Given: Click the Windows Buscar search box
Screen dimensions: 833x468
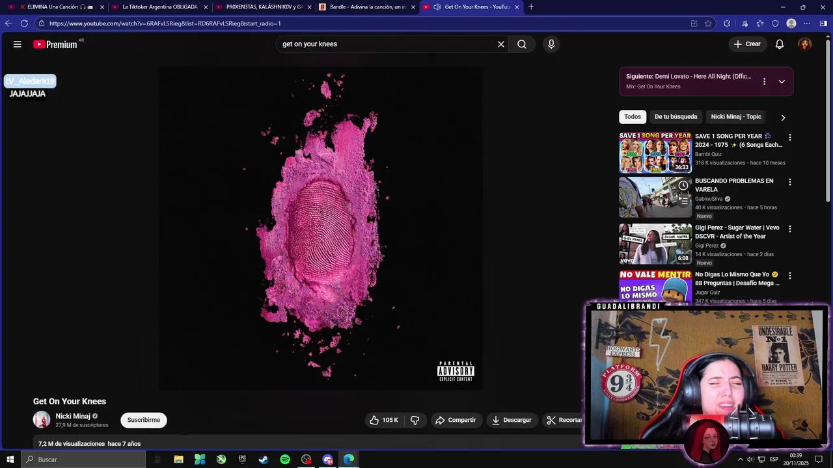Looking at the screenshot, I should [x=83, y=460].
